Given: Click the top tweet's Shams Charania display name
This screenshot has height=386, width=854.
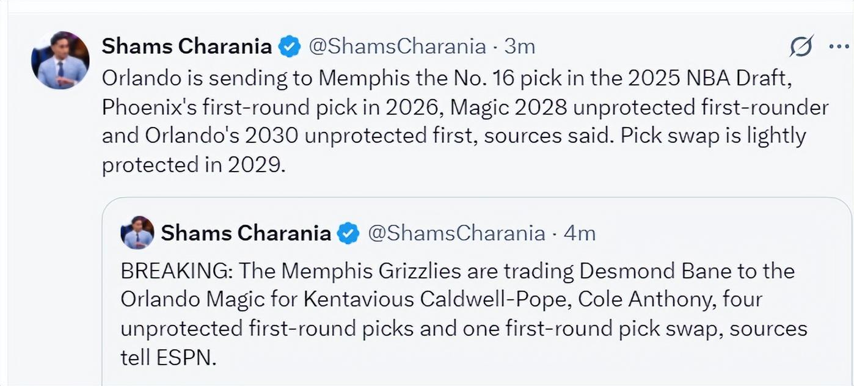Looking at the screenshot, I should pos(187,46).
